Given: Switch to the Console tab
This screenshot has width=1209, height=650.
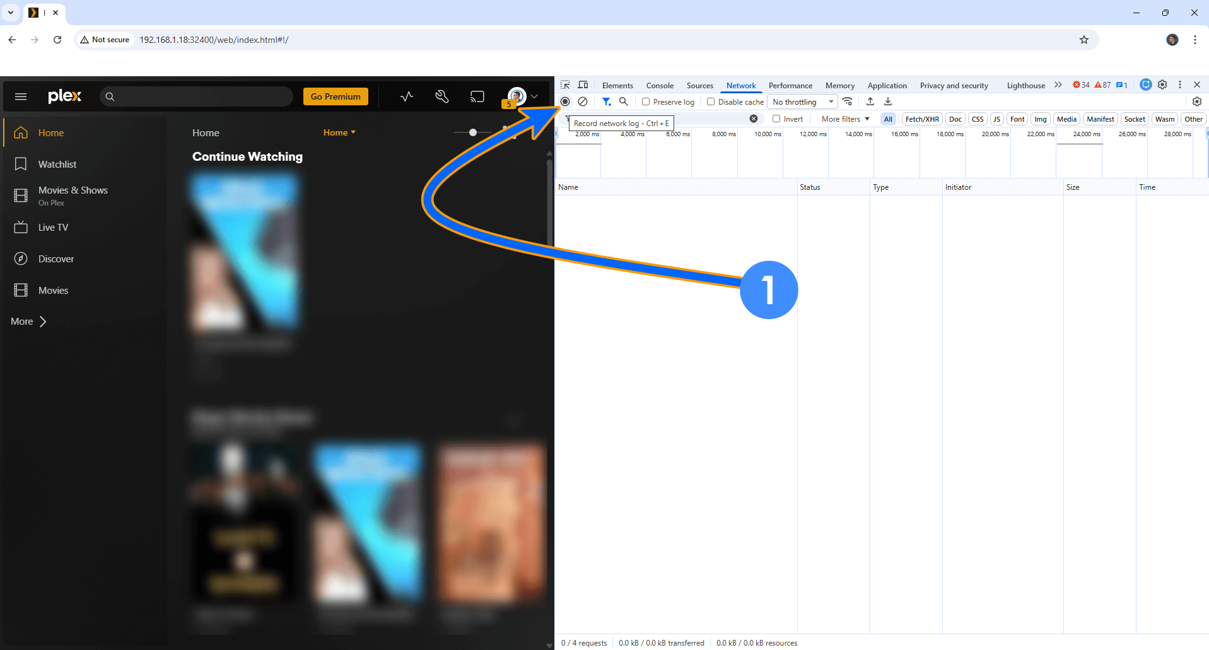Looking at the screenshot, I should [x=660, y=85].
